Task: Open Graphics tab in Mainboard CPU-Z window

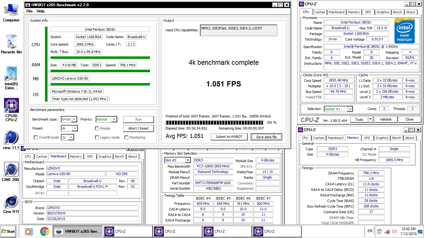Action: point(105,156)
